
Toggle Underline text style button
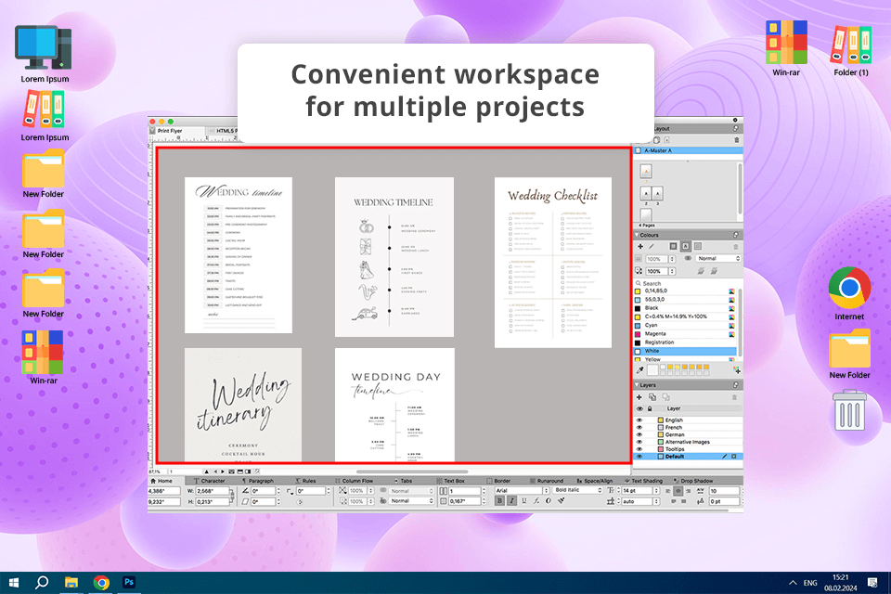click(523, 501)
